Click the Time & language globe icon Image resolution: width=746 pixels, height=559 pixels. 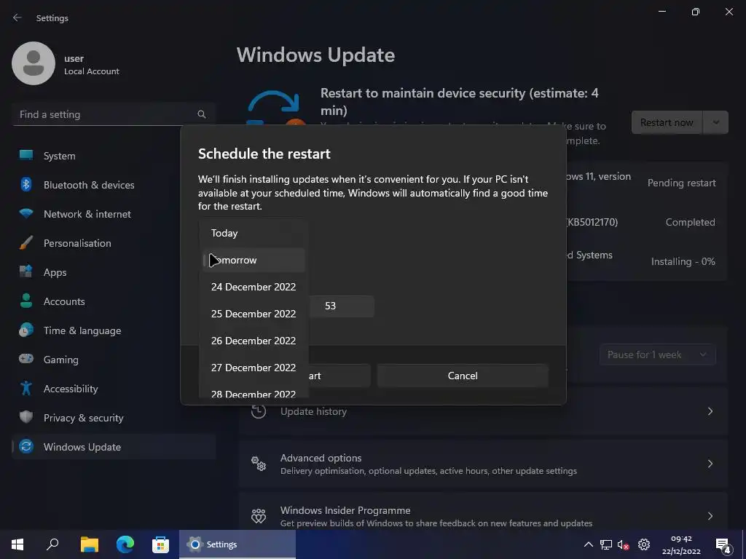tap(26, 330)
